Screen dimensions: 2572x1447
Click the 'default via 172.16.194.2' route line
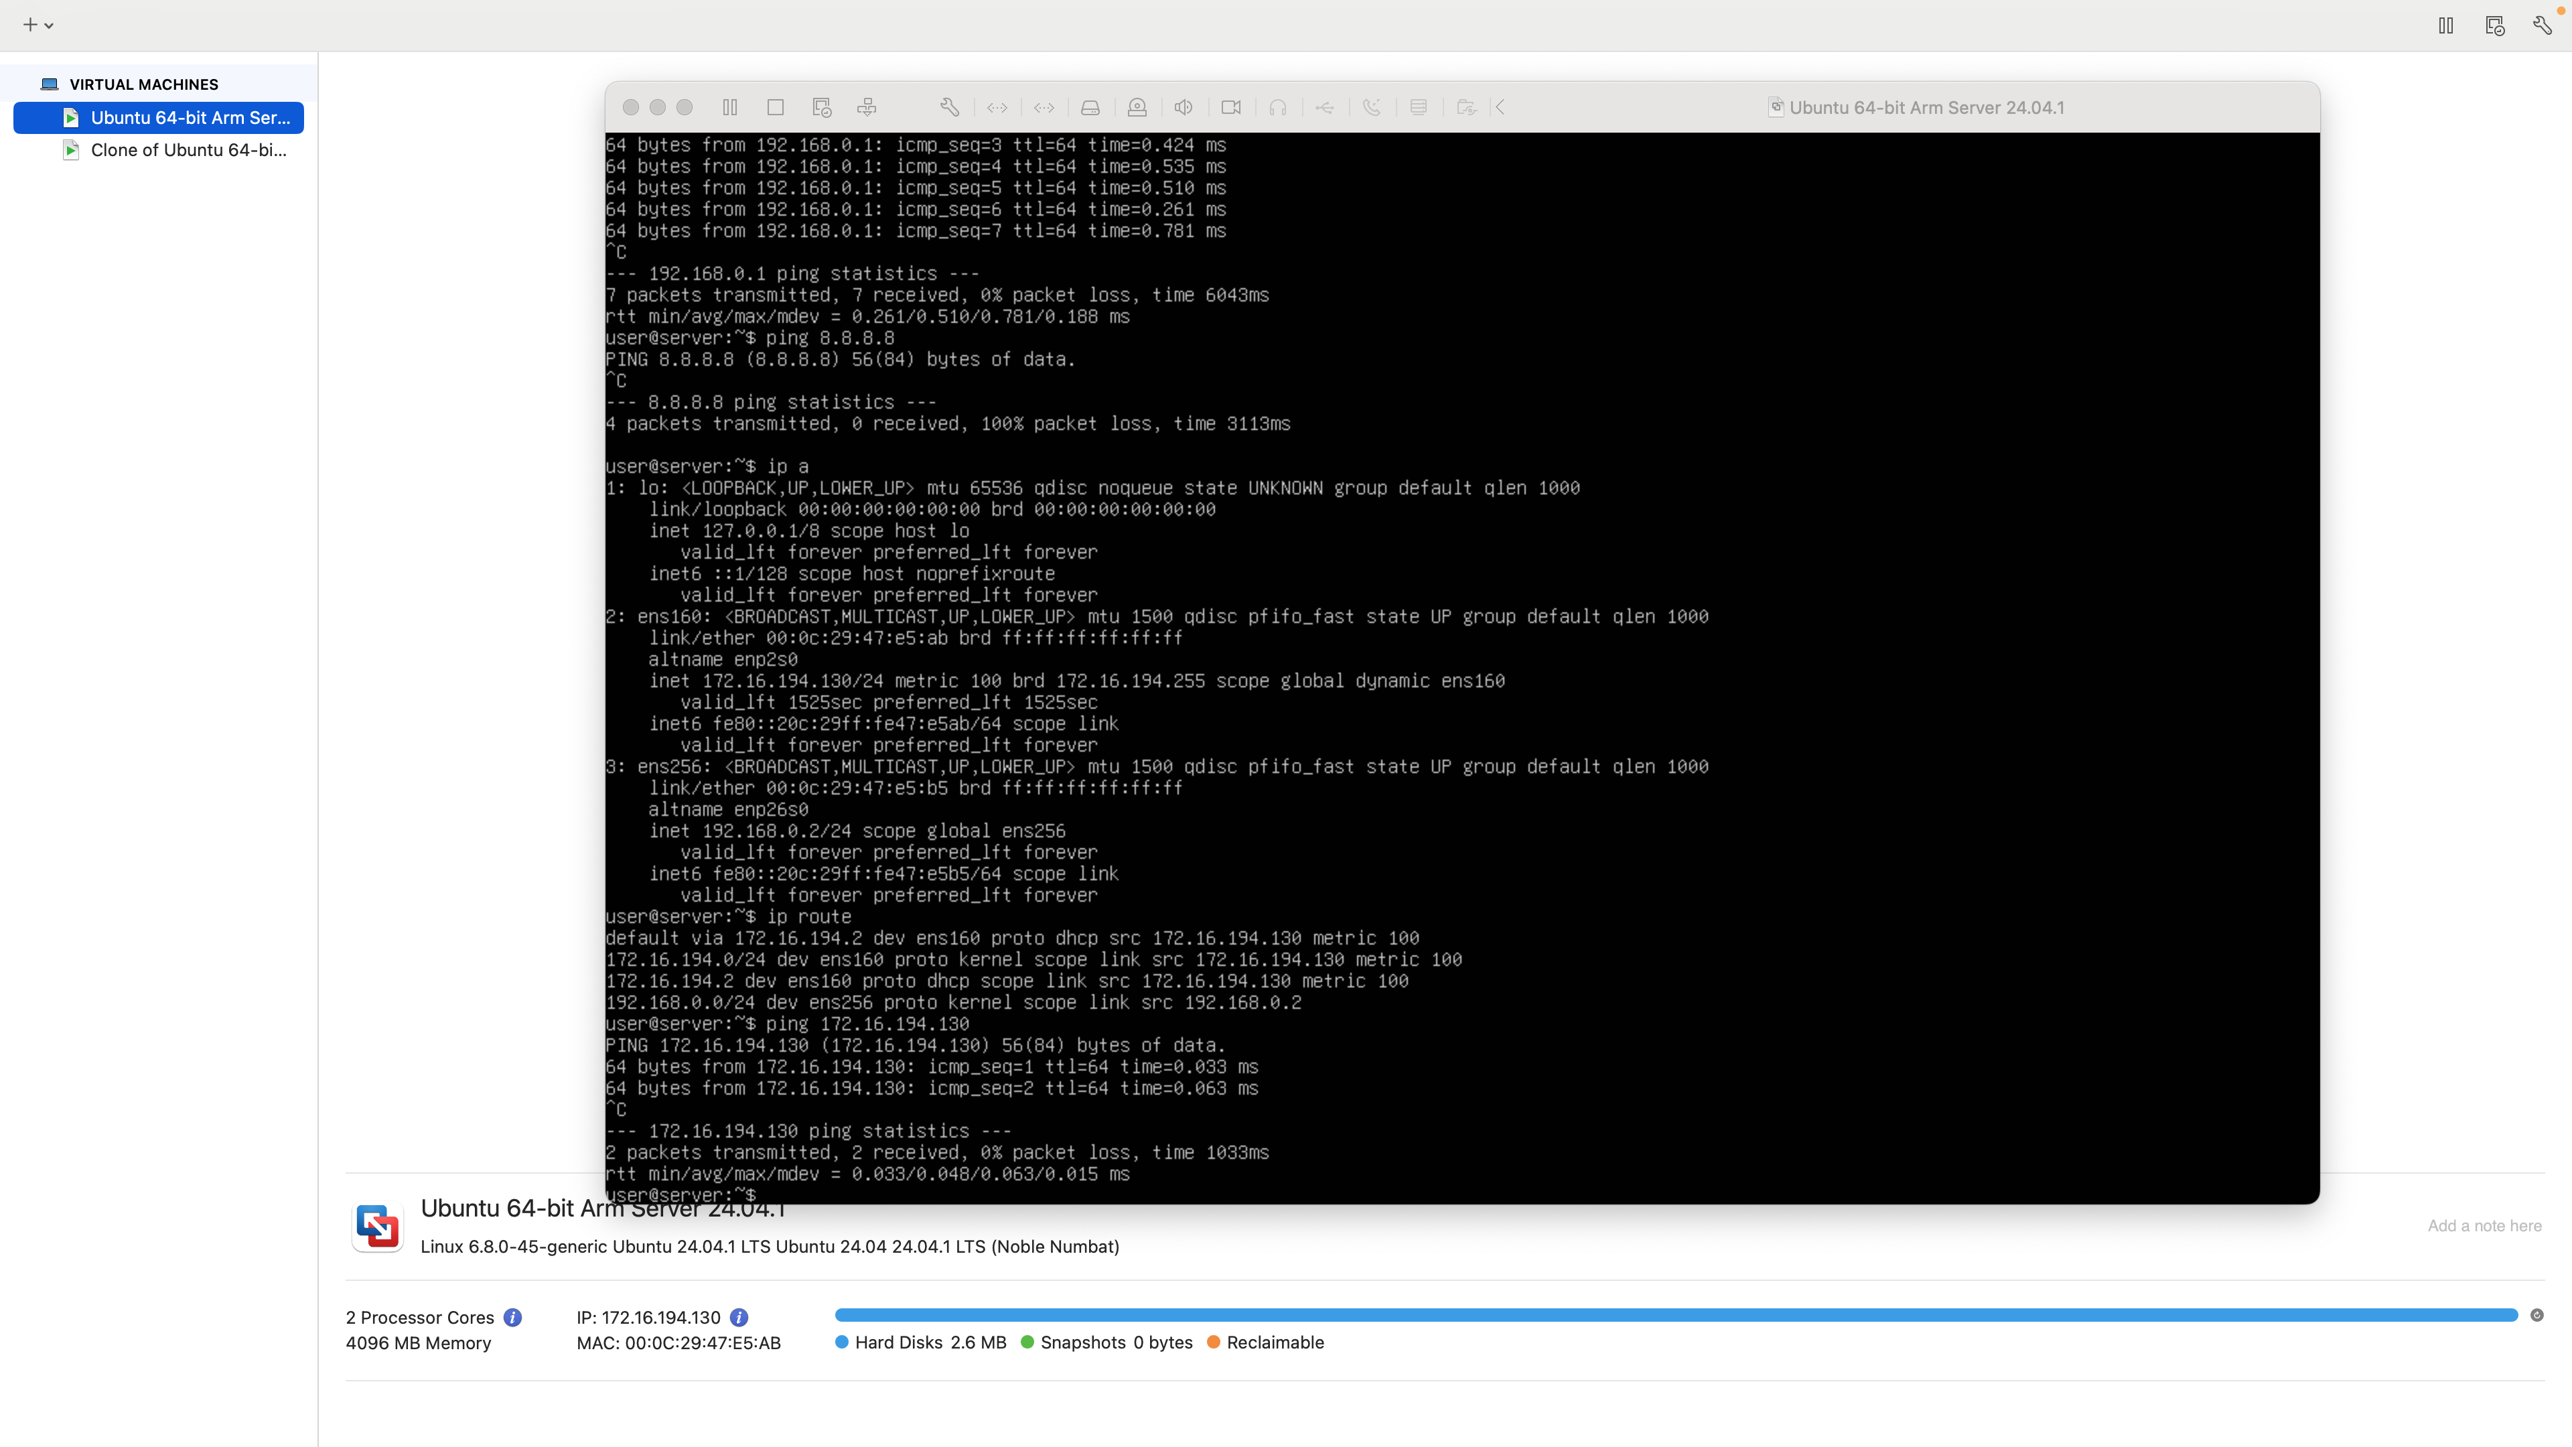(1013, 938)
